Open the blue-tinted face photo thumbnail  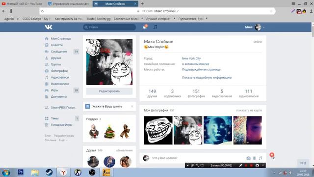(x=218, y=130)
